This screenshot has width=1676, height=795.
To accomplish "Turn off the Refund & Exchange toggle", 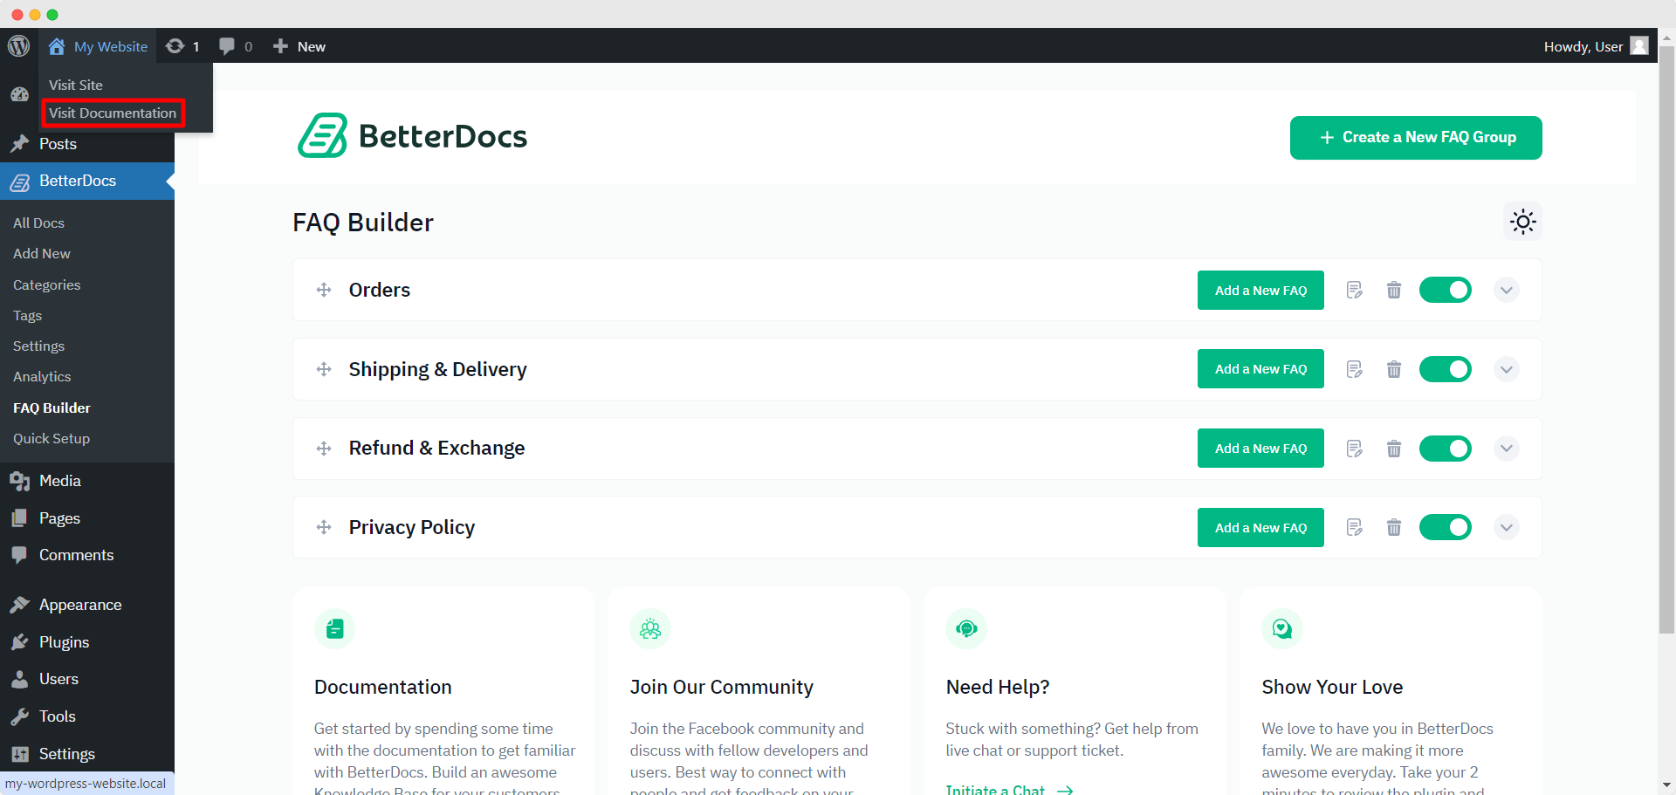I will point(1446,448).
